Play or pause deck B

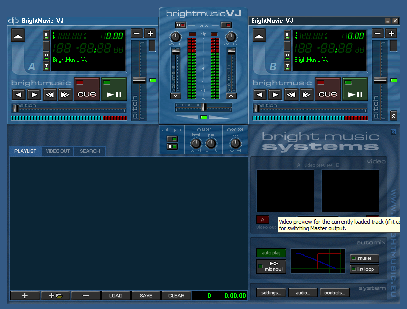(356, 89)
